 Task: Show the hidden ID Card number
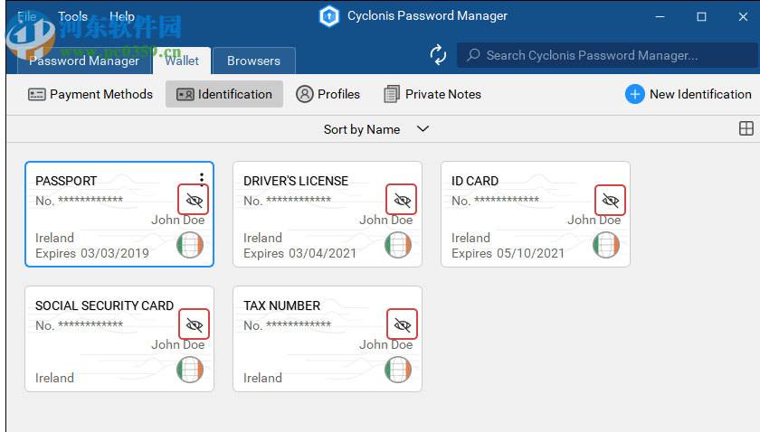610,200
